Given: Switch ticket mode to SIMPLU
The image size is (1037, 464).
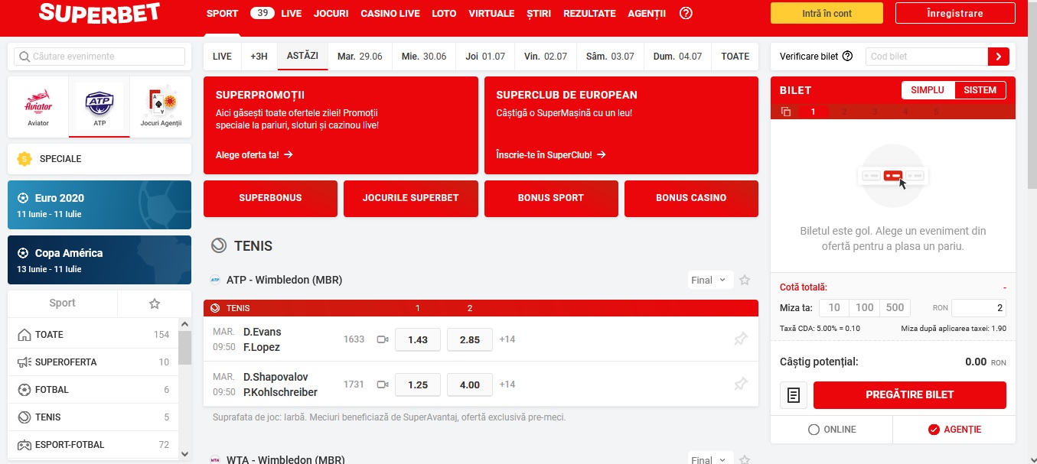Looking at the screenshot, I should tap(928, 90).
